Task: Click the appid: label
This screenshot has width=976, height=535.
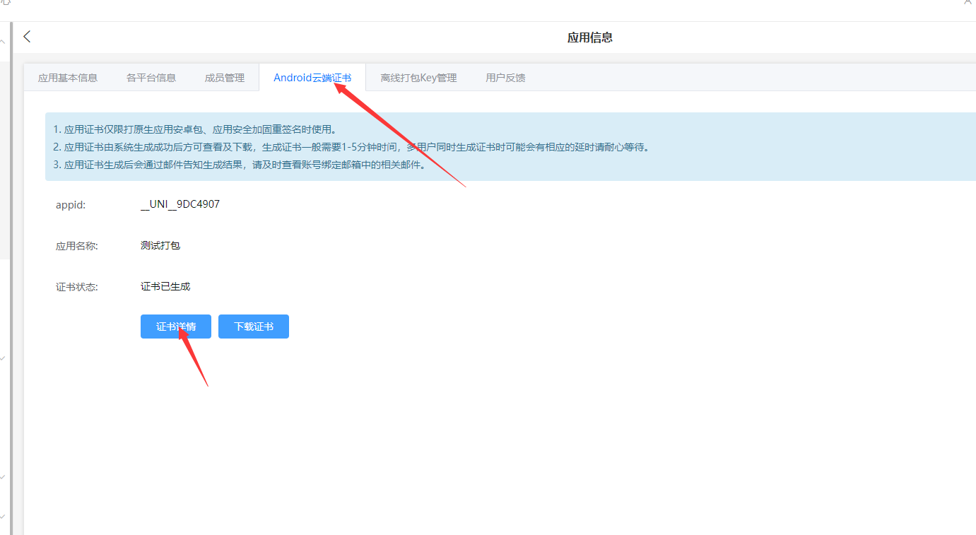Action: [x=71, y=205]
